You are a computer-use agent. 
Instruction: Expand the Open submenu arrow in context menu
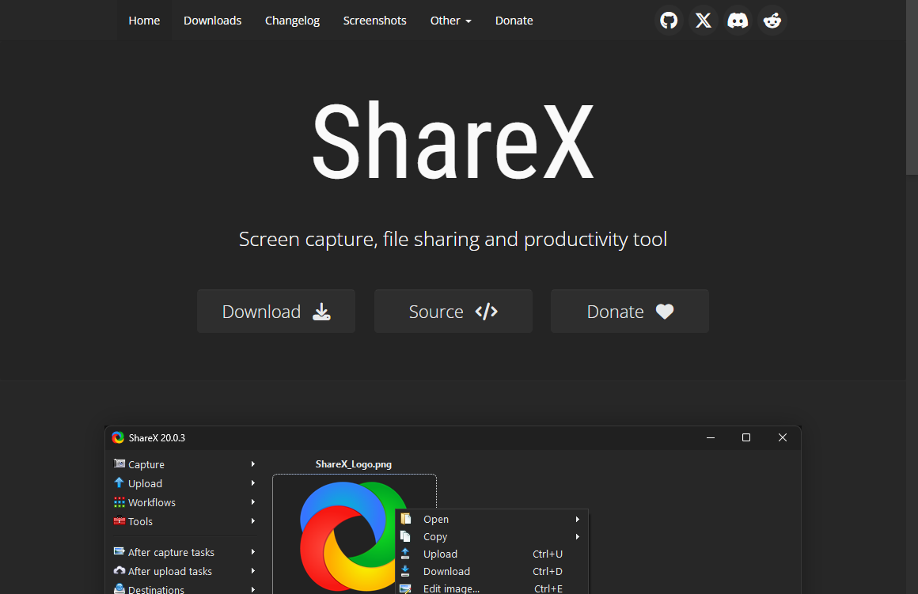(577, 519)
